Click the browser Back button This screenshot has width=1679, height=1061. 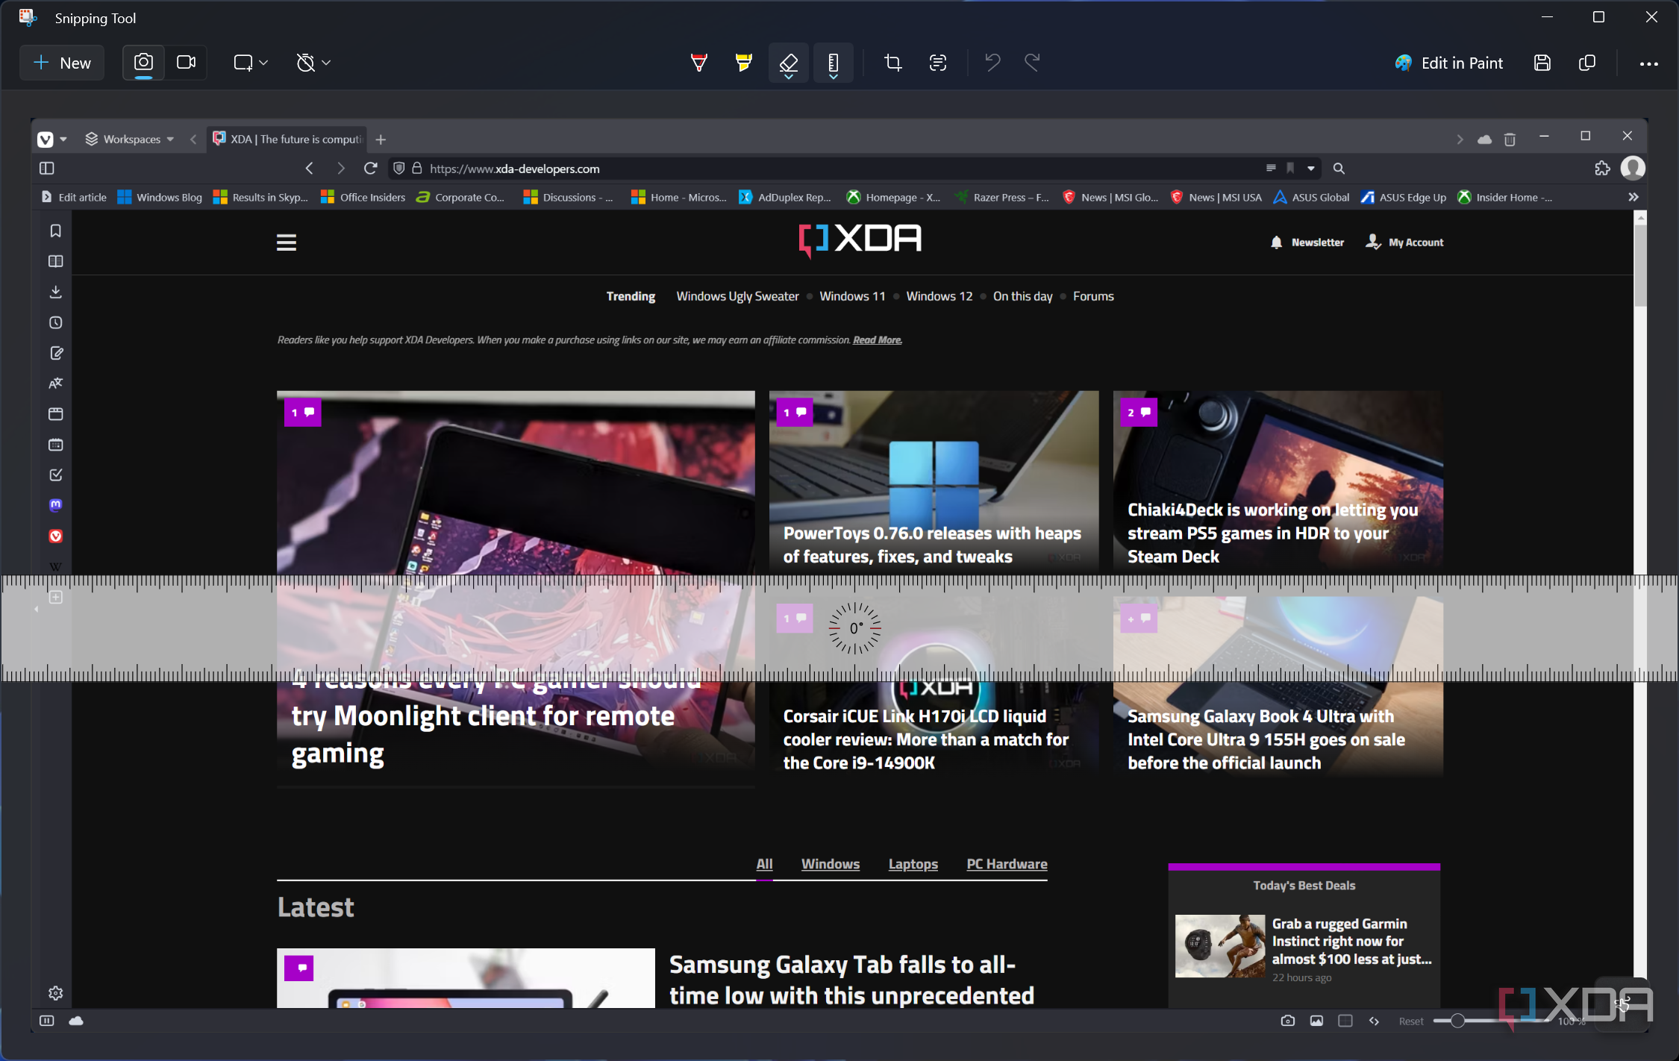[x=310, y=169]
